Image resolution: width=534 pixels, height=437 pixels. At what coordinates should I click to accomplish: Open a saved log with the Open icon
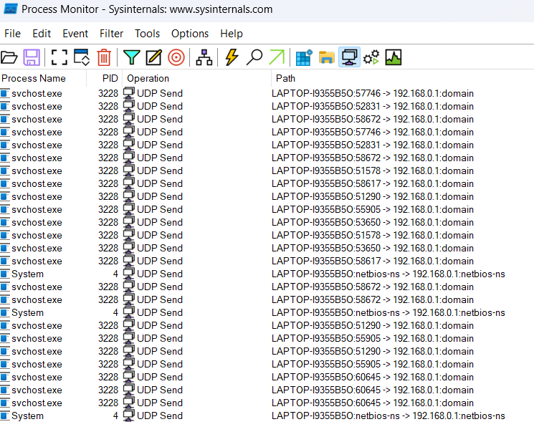coord(9,57)
